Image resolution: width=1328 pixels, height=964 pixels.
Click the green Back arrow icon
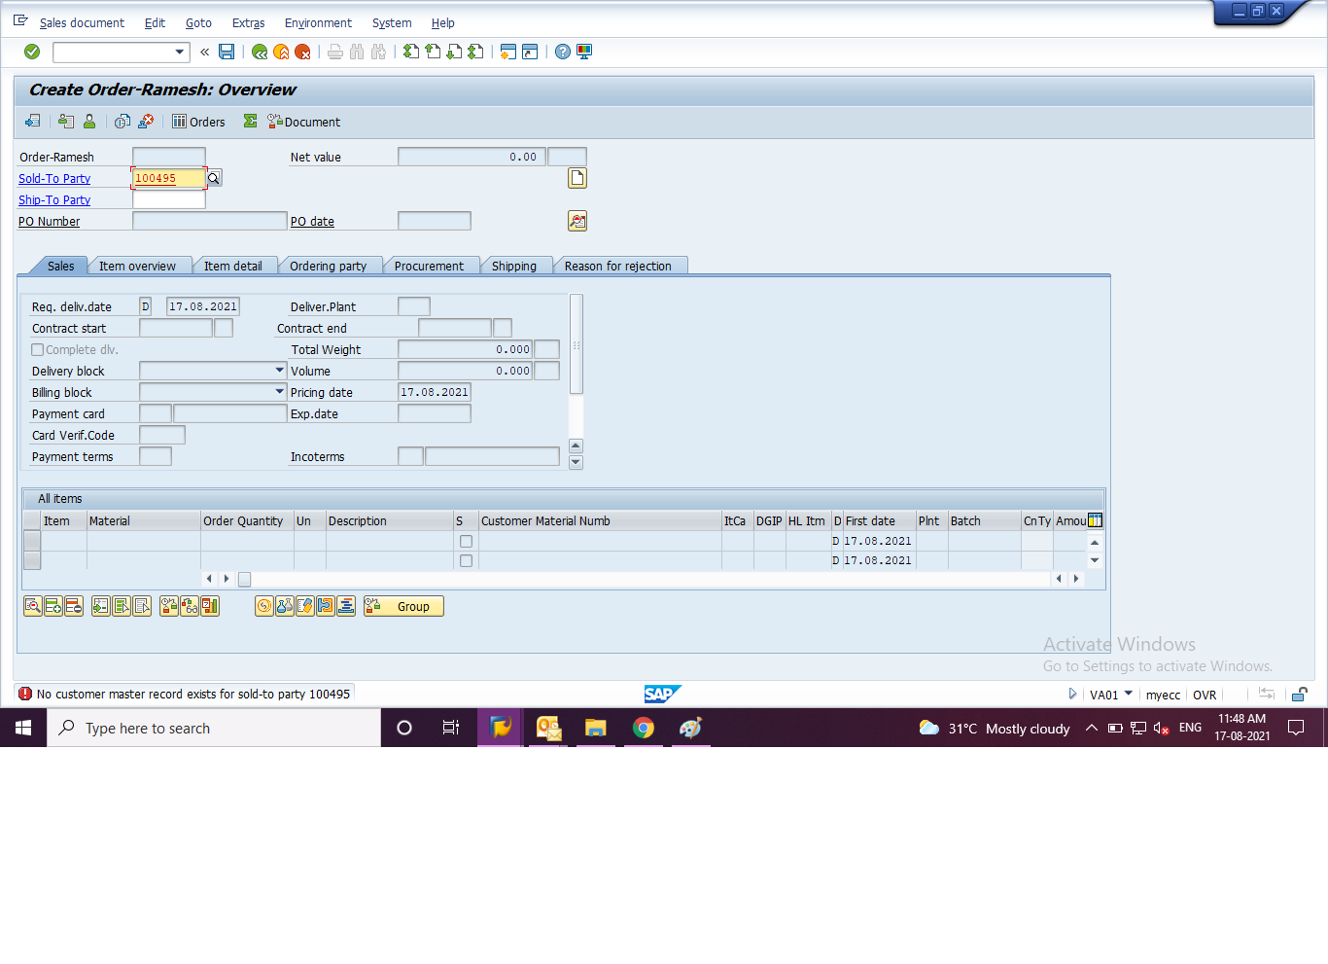click(x=260, y=52)
